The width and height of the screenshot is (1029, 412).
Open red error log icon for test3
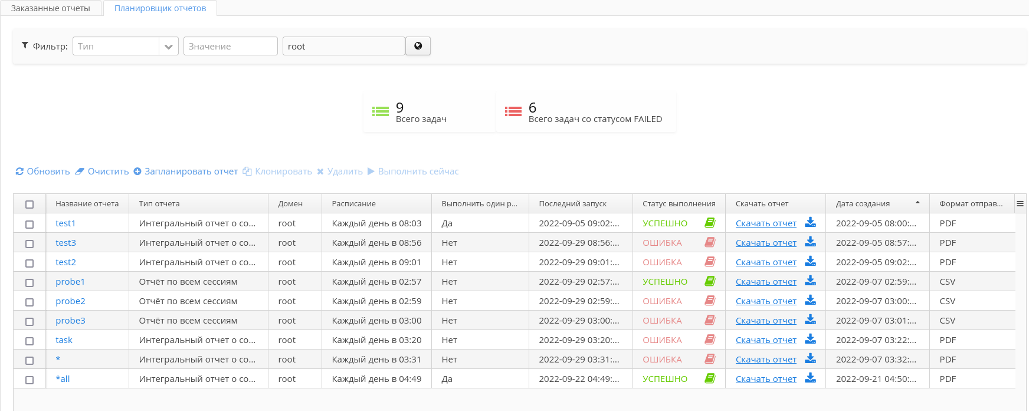point(710,242)
